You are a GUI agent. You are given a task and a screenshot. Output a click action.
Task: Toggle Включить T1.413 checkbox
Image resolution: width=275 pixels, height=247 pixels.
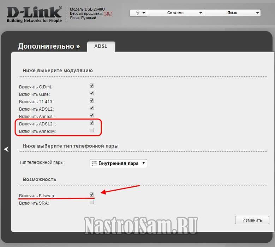92,100
